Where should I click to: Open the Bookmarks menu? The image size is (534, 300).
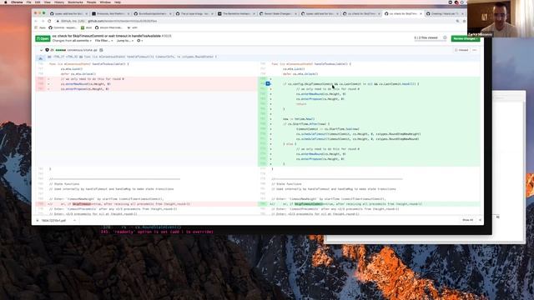pos(75,2)
